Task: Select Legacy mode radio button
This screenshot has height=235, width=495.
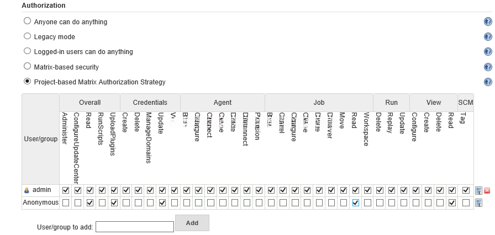Action: [x=28, y=36]
